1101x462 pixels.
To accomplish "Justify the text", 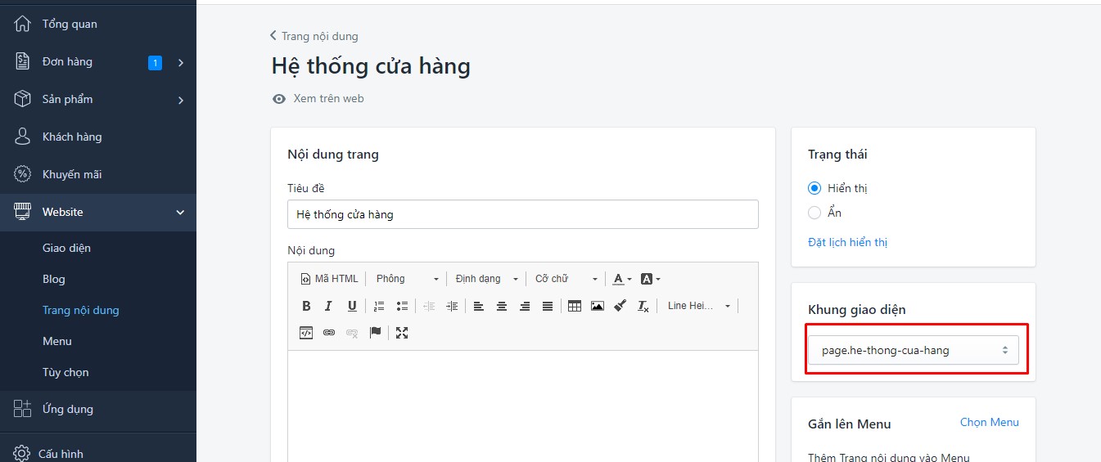I will [548, 306].
